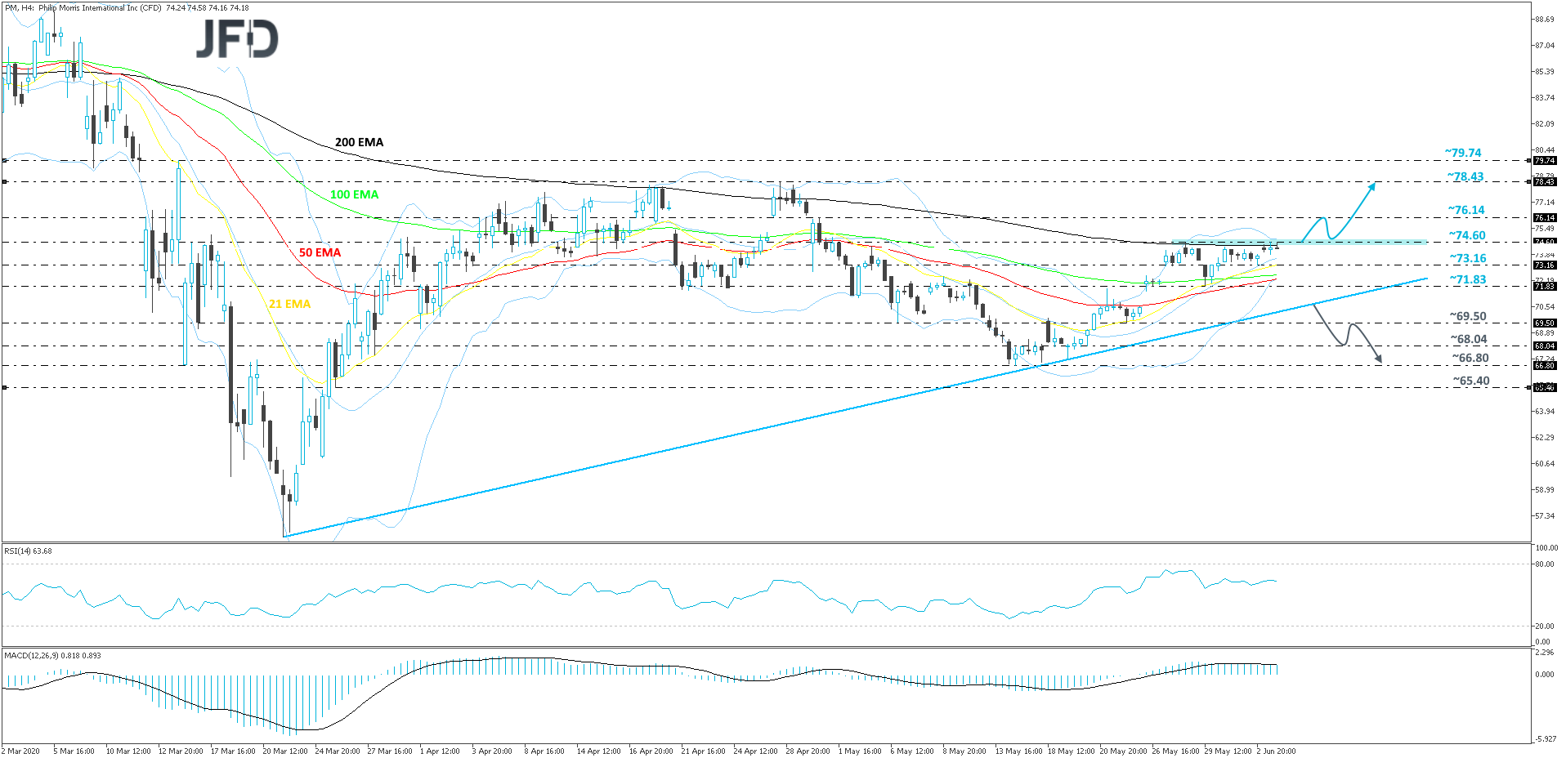Click the ~74.60 resistance level label
Viewport: 1566px width, 758px height.
1467,235
